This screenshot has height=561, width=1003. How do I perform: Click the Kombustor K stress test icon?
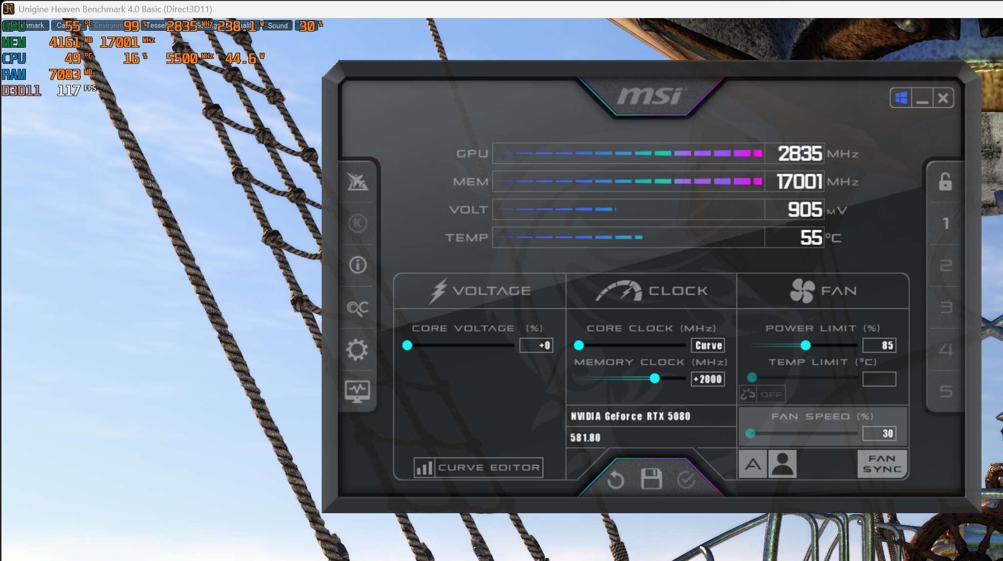(x=357, y=223)
